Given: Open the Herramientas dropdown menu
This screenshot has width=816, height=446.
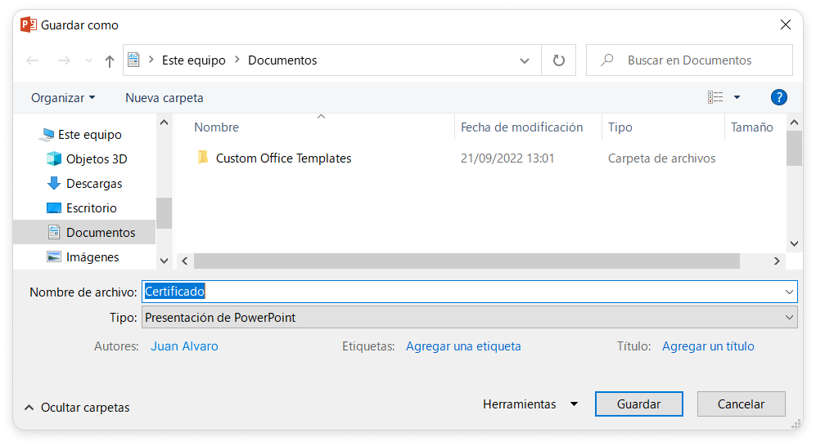Looking at the screenshot, I should coord(530,404).
